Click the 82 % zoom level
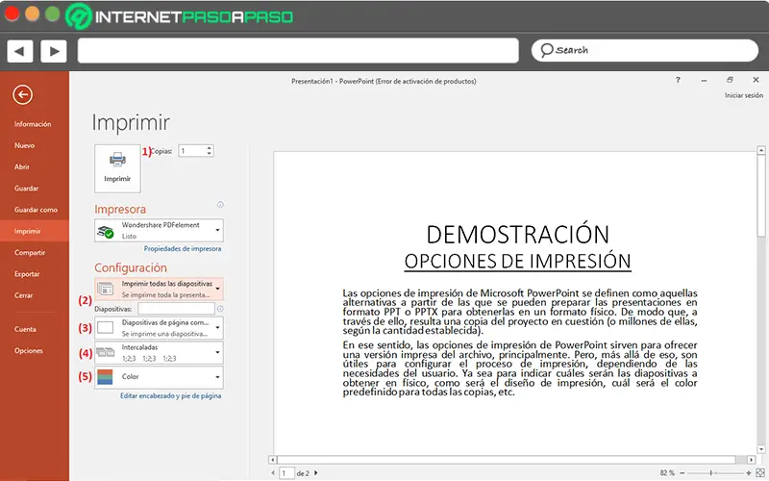This screenshot has height=481, width=769. click(667, 473)
